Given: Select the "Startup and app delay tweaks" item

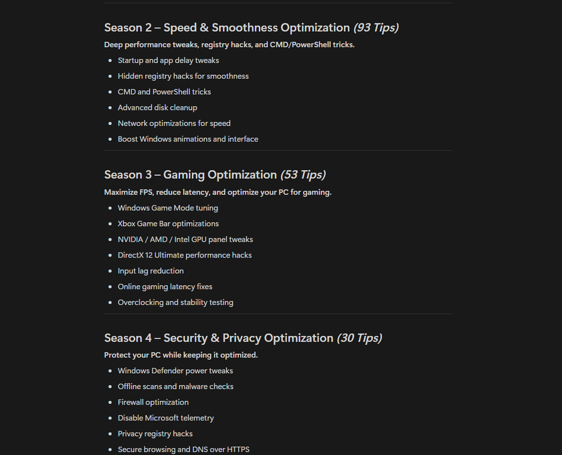Looking at the screenshot, I should click(x=169, y=61).
